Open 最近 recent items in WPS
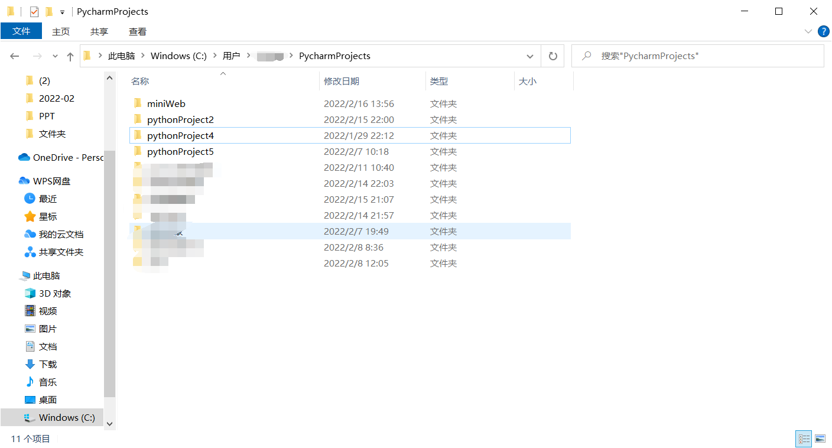Image resolution: width=832 pixels, height=448 pixels. (40, 199)
